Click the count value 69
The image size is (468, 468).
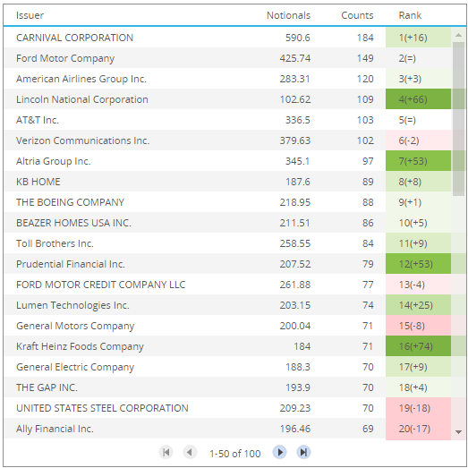coord(368,429)
